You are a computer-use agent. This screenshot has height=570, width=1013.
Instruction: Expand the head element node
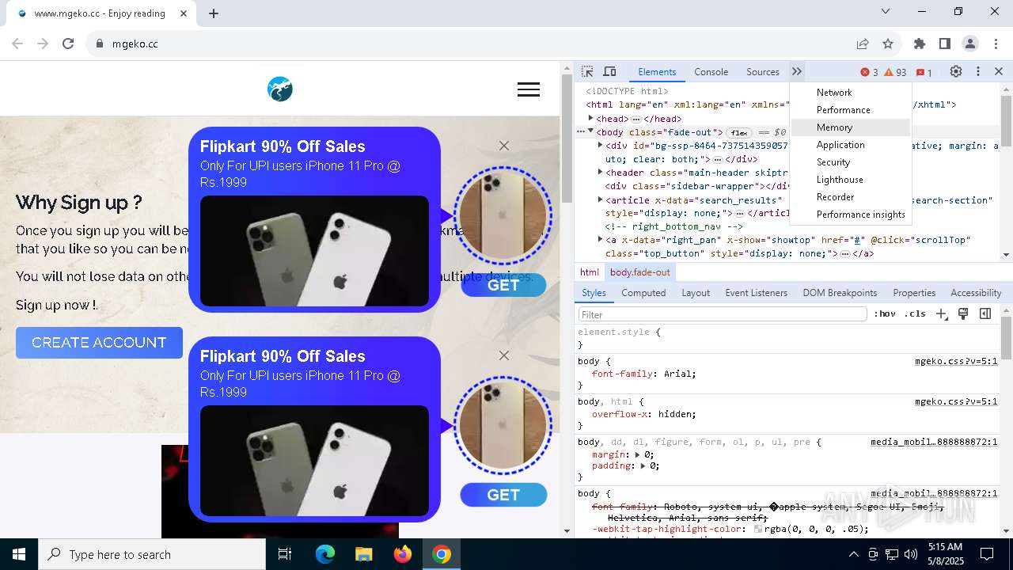click(590, 118)
